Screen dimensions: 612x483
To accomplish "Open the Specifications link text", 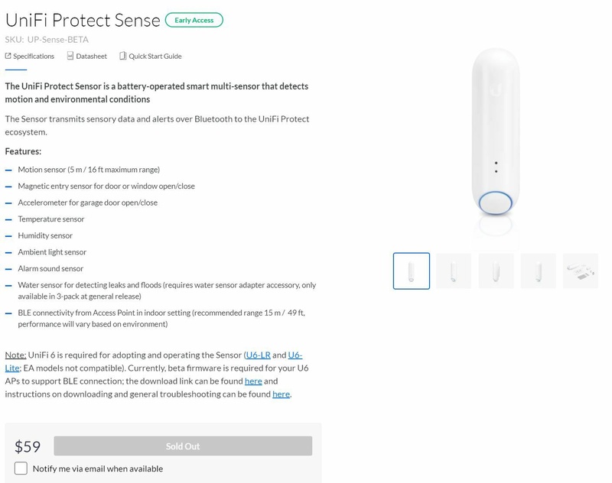I will pyautogui.click(x=34, y=56).
